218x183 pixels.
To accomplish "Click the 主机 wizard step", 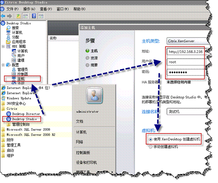I will 94,51.
